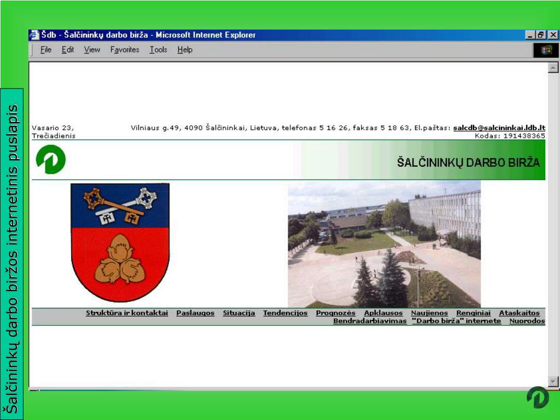The height and width of the screenshot is (420, 560).
Task: Open the Situacija link
Action: click(239, 313)
